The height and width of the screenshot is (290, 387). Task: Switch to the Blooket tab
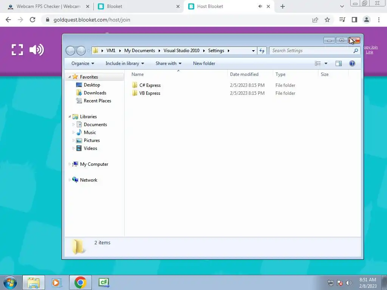[138, 6]
